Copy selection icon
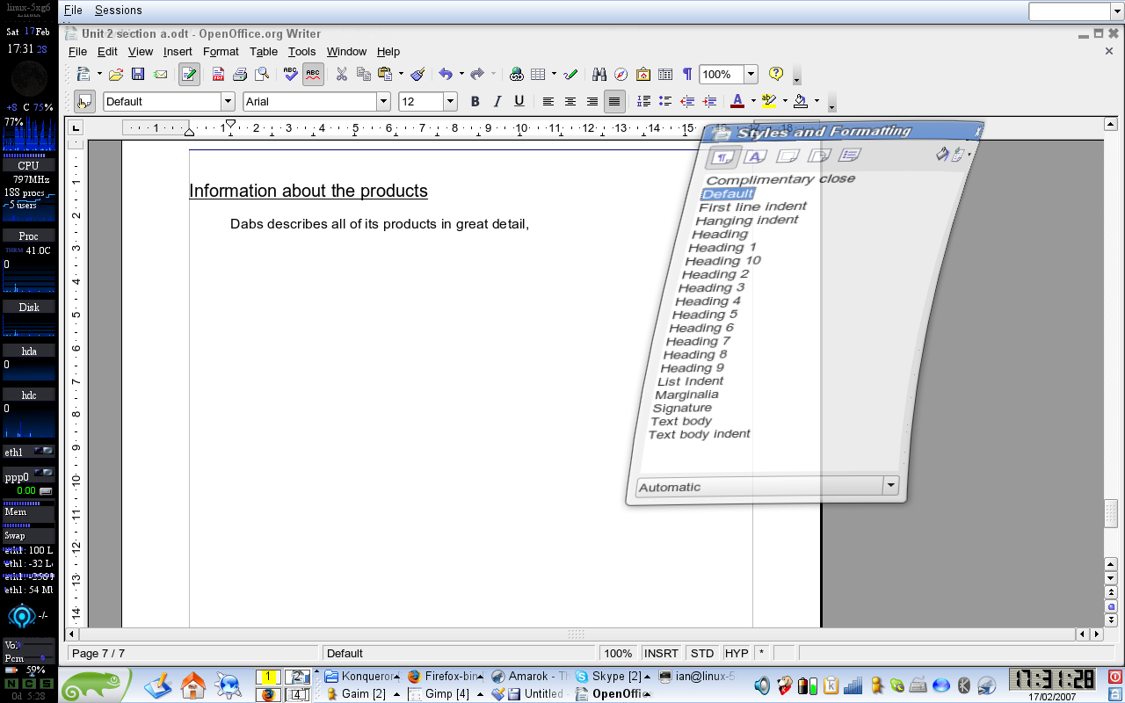Viewport: 1125px width, 703px height. [x=364, y=75]
